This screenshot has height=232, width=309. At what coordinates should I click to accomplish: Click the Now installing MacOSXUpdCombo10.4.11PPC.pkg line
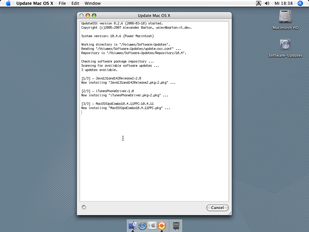(126, 108)
